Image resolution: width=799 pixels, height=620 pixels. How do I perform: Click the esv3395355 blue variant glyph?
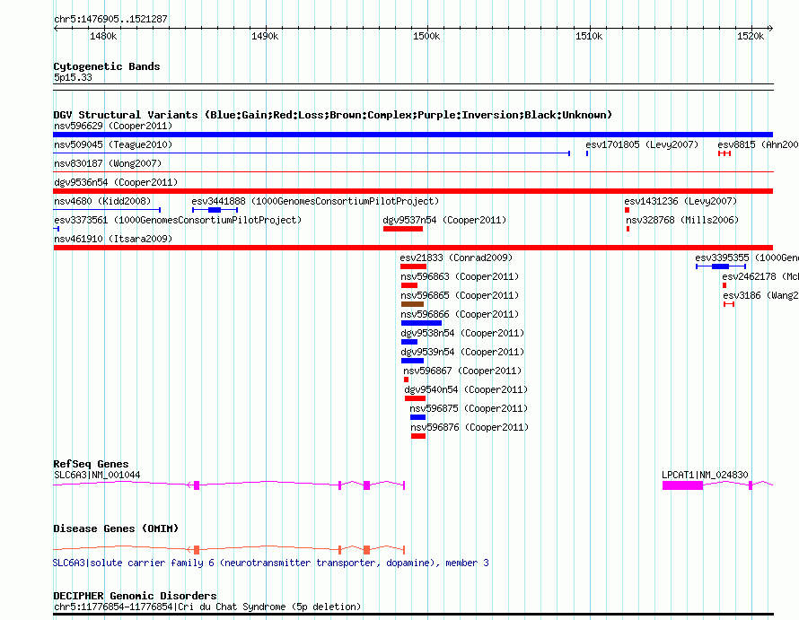[721, 266]
